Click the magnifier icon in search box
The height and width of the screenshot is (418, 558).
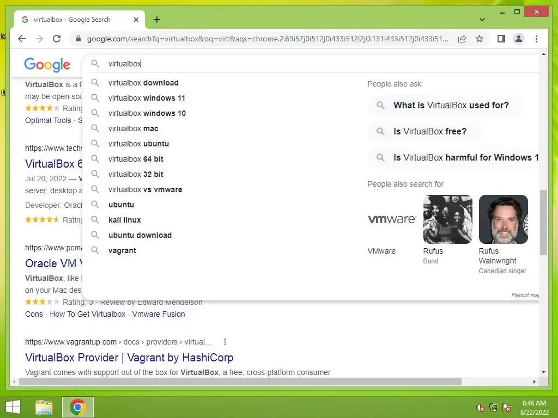tap(95, 64)
